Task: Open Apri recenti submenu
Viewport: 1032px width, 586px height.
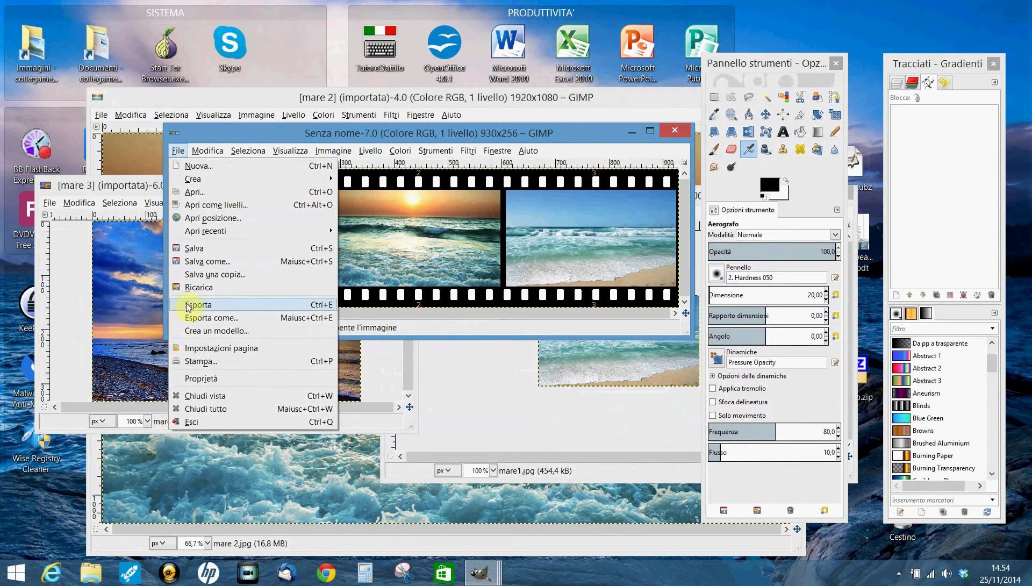Action: (x=253, y=231)
